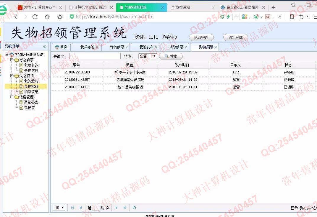Viewport: 317px width, 217px height.
Task: Show more extensions with the double chevron
Action: pyautogui.click(x=280, y=17)
